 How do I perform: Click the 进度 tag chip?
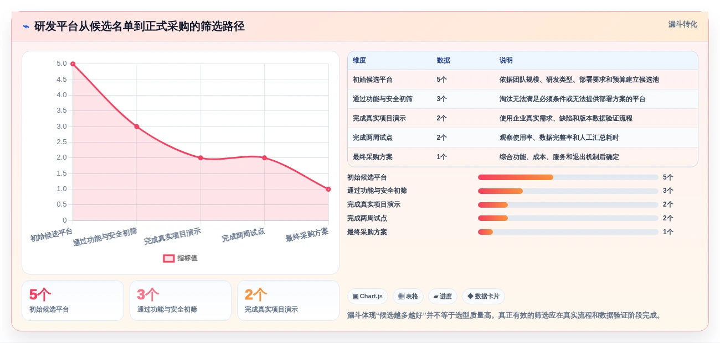tap(443, 297)
